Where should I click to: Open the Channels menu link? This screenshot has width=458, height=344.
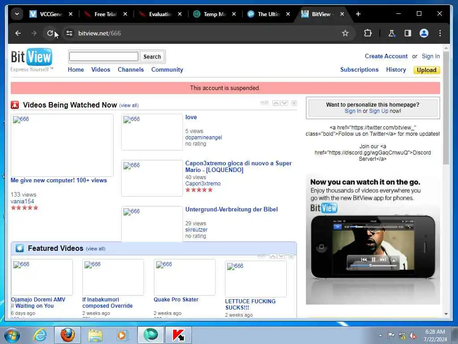(x=131, y=69)
